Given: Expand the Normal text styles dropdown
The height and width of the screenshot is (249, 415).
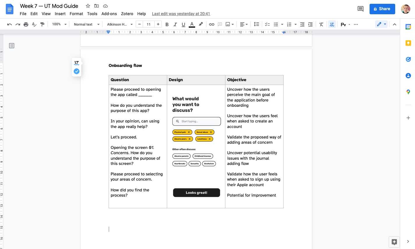Looking at the screenshot, I should (86, 24).
